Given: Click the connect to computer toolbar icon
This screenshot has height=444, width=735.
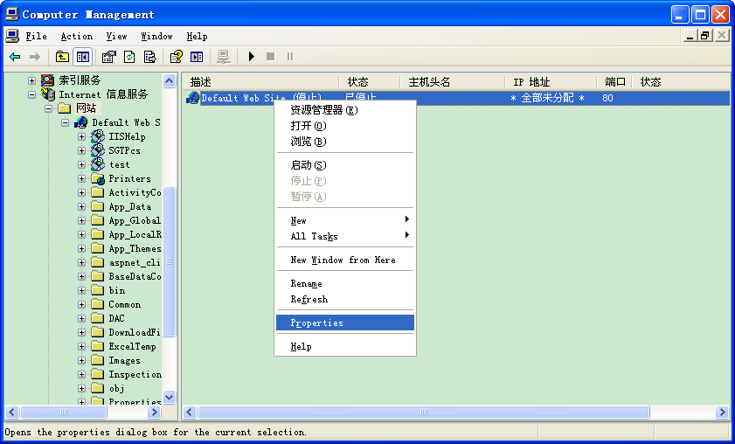Looking at the screenshot, I should [224, 57].
